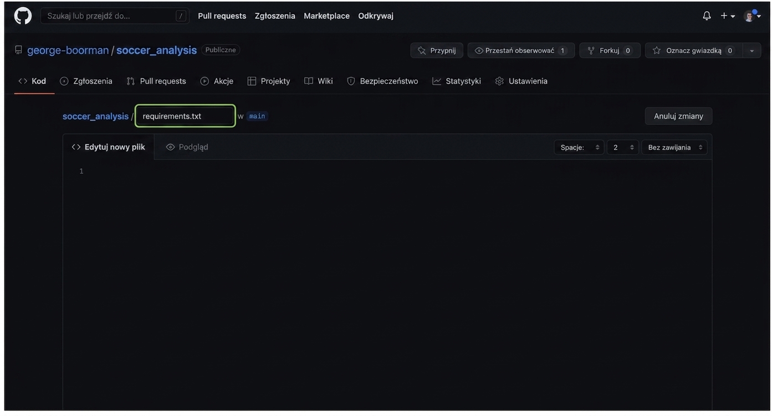
Task: Switch to the Kod tab
Action: click(x=32, y=81)
